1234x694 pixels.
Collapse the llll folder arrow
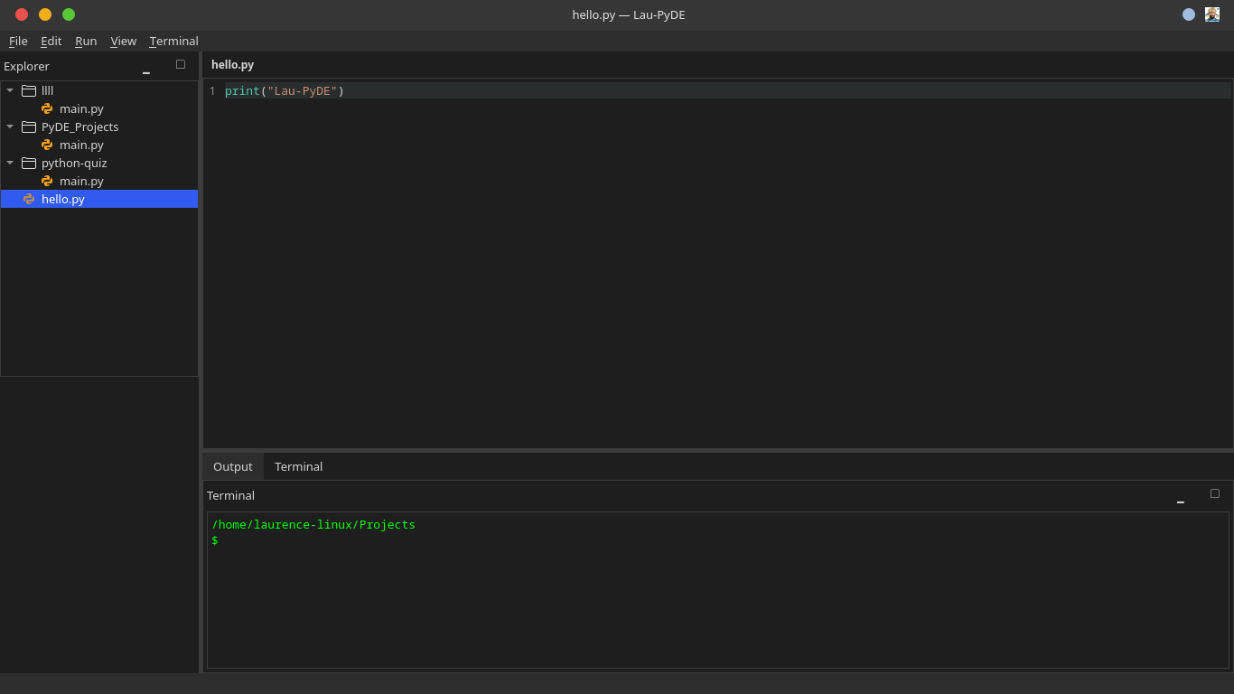(10, 90)
